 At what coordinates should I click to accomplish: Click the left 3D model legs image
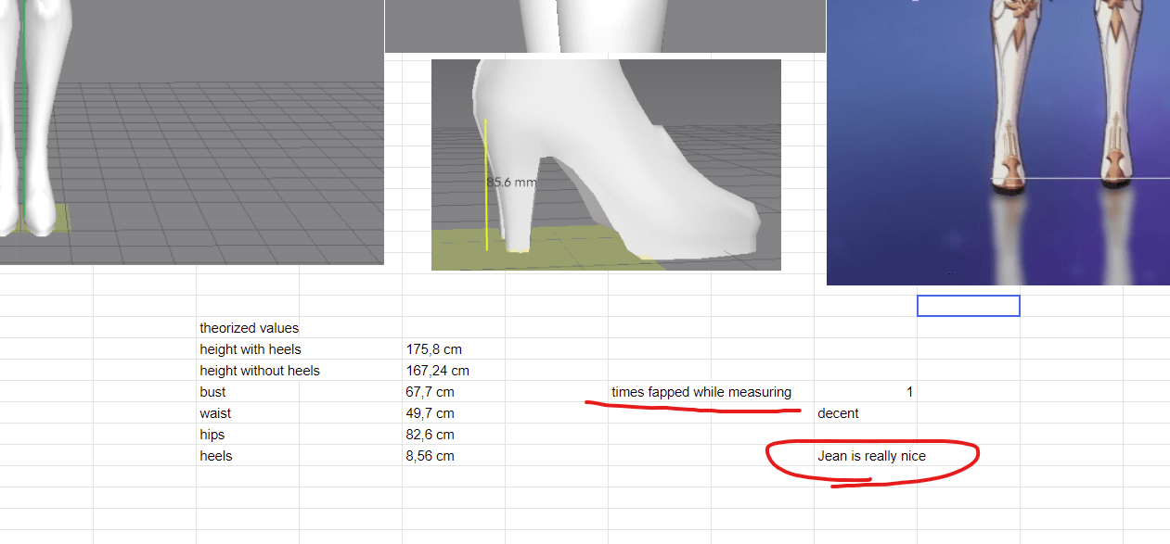[x=191, y=132]
